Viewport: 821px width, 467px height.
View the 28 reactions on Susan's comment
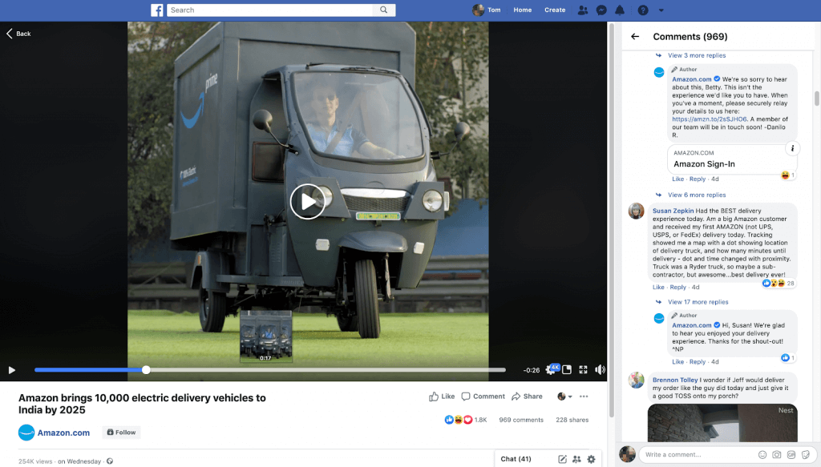pos(779,283)
